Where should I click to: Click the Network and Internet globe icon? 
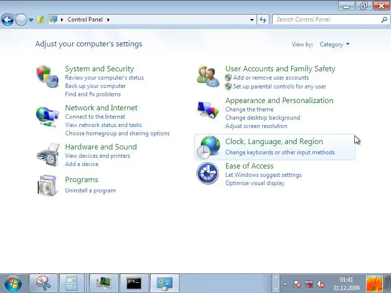(47, 117)
